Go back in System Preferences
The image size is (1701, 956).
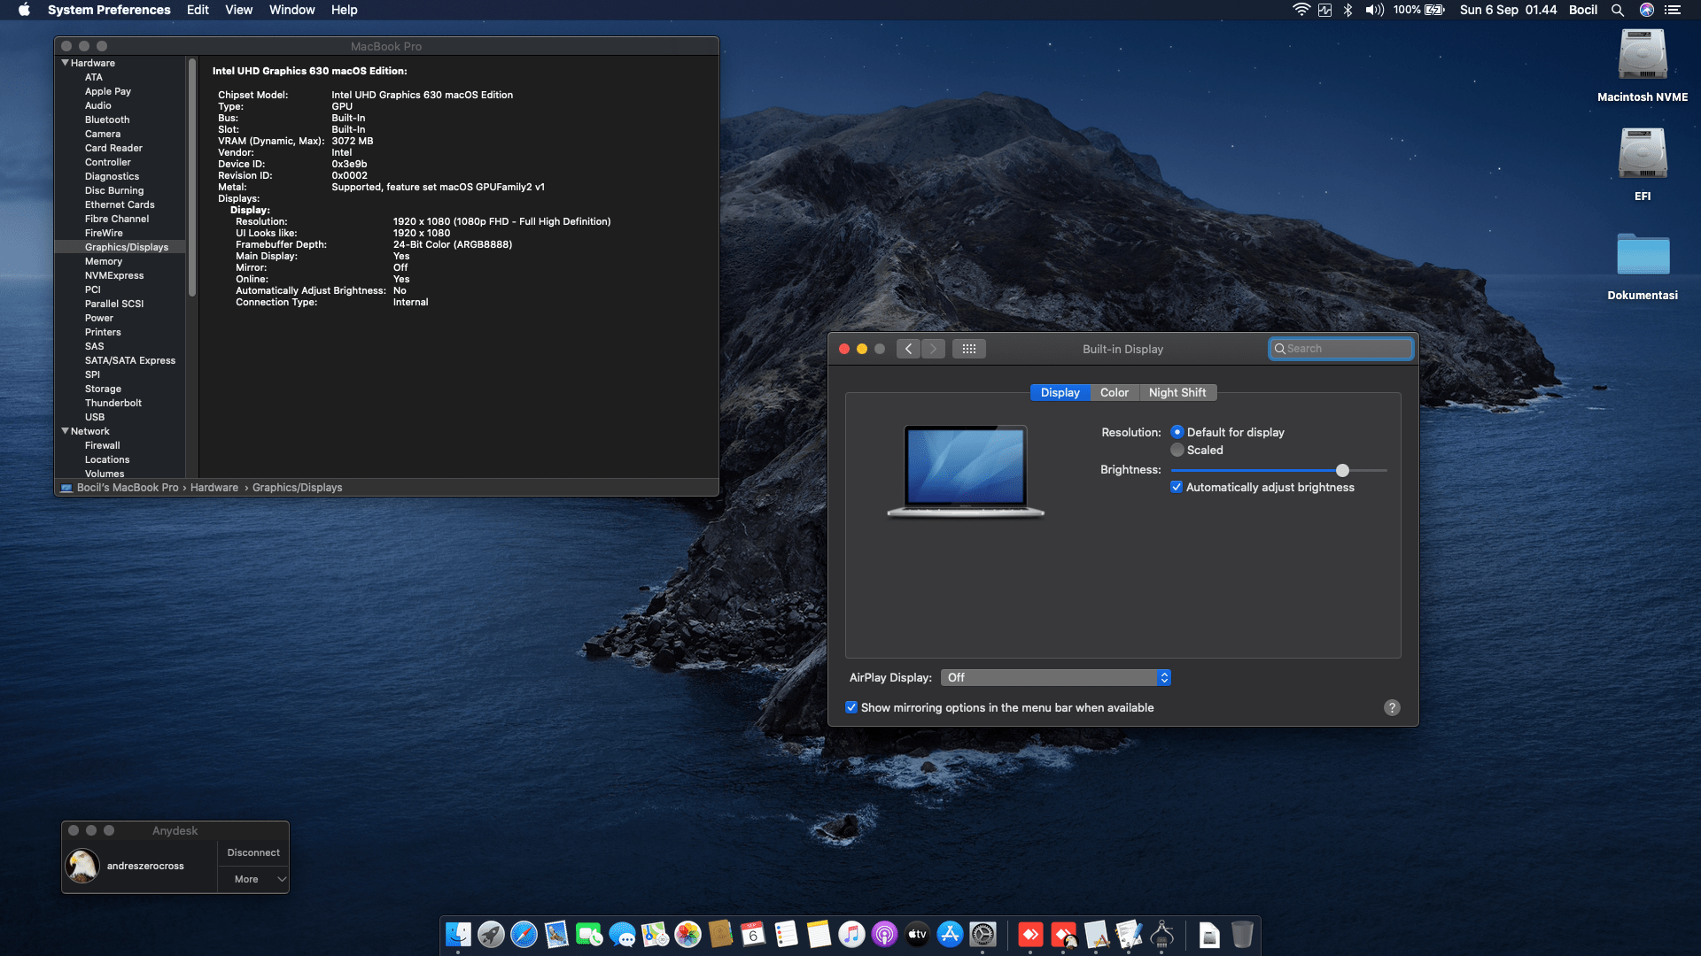[908, 349]
